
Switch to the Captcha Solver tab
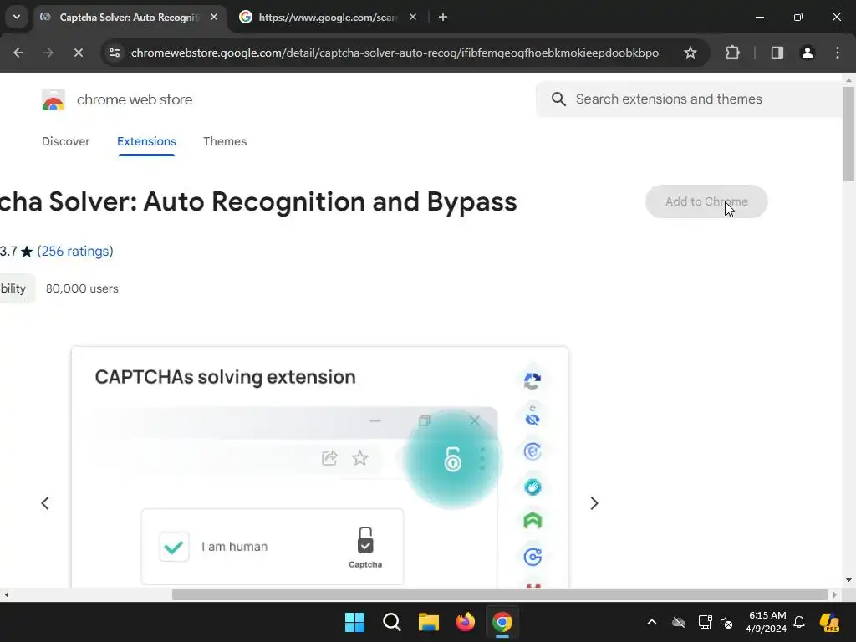(x=130, y=18)
